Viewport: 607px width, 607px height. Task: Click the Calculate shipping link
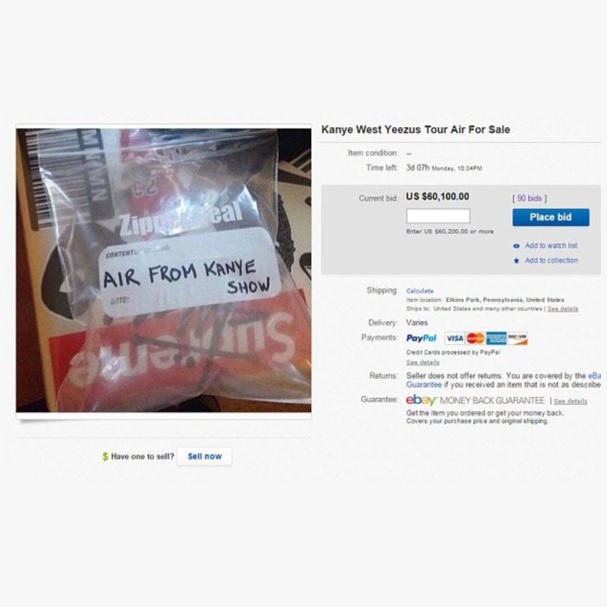(x=420, y=291)
